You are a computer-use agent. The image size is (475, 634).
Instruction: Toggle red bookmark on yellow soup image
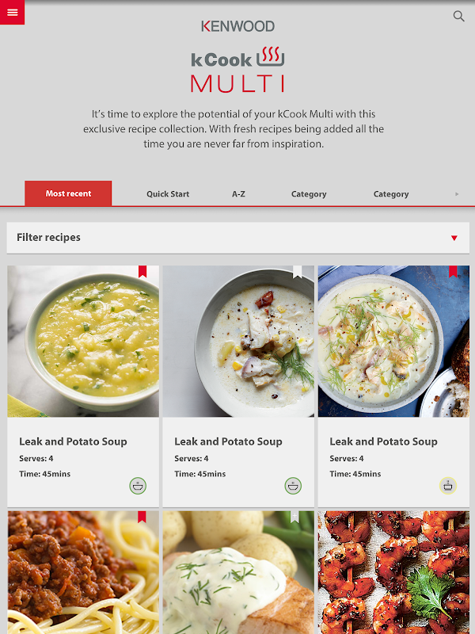[142, 271]
